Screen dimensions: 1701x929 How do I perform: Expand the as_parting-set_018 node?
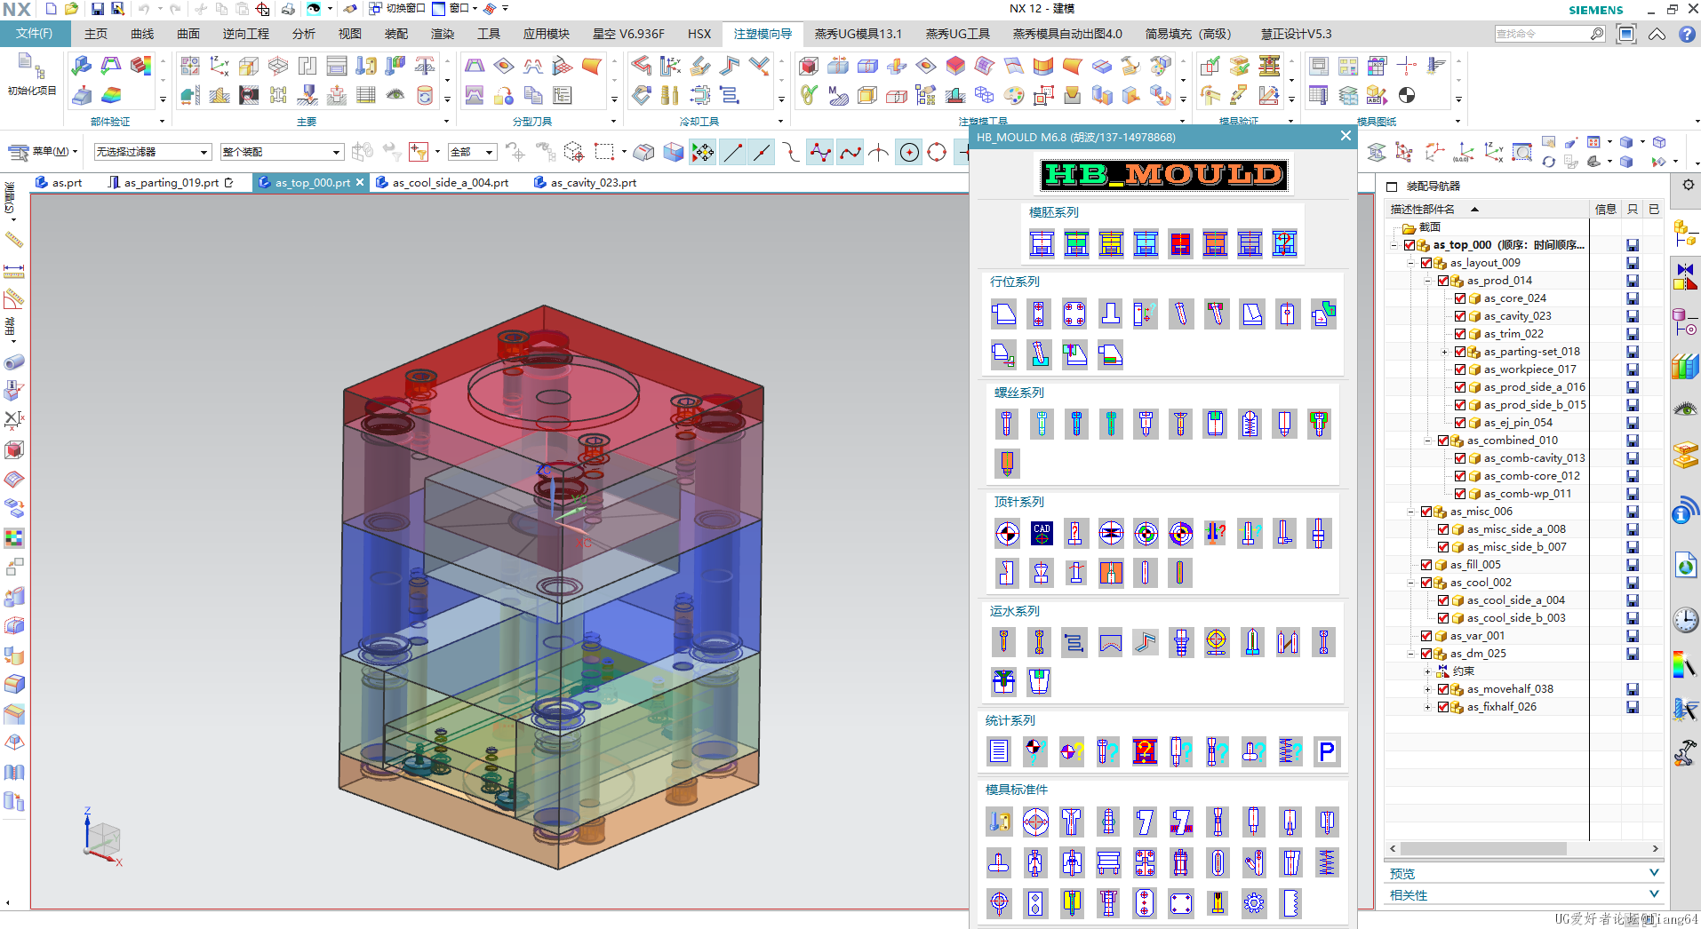click(x=1445, y=352)
